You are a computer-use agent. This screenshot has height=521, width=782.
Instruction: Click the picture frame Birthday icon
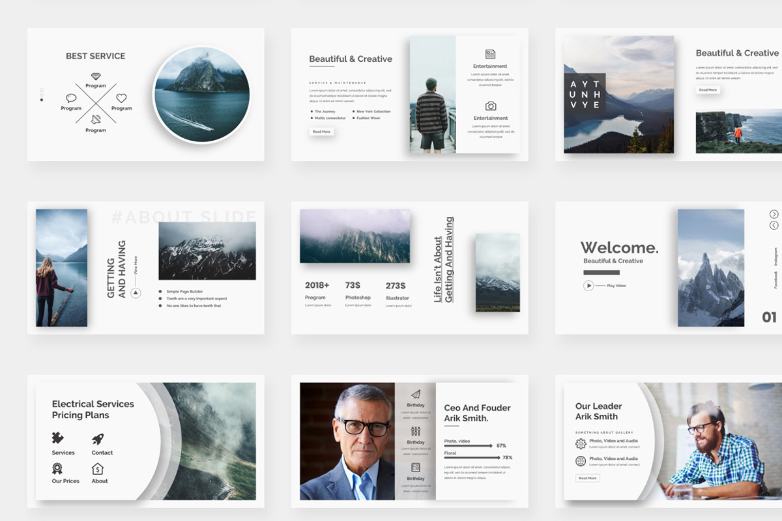[x=416, y=468]
